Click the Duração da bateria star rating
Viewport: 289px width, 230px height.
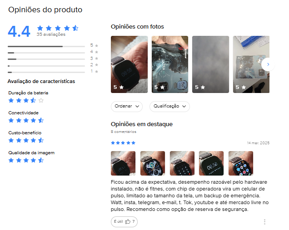click(x=26, y=100)
